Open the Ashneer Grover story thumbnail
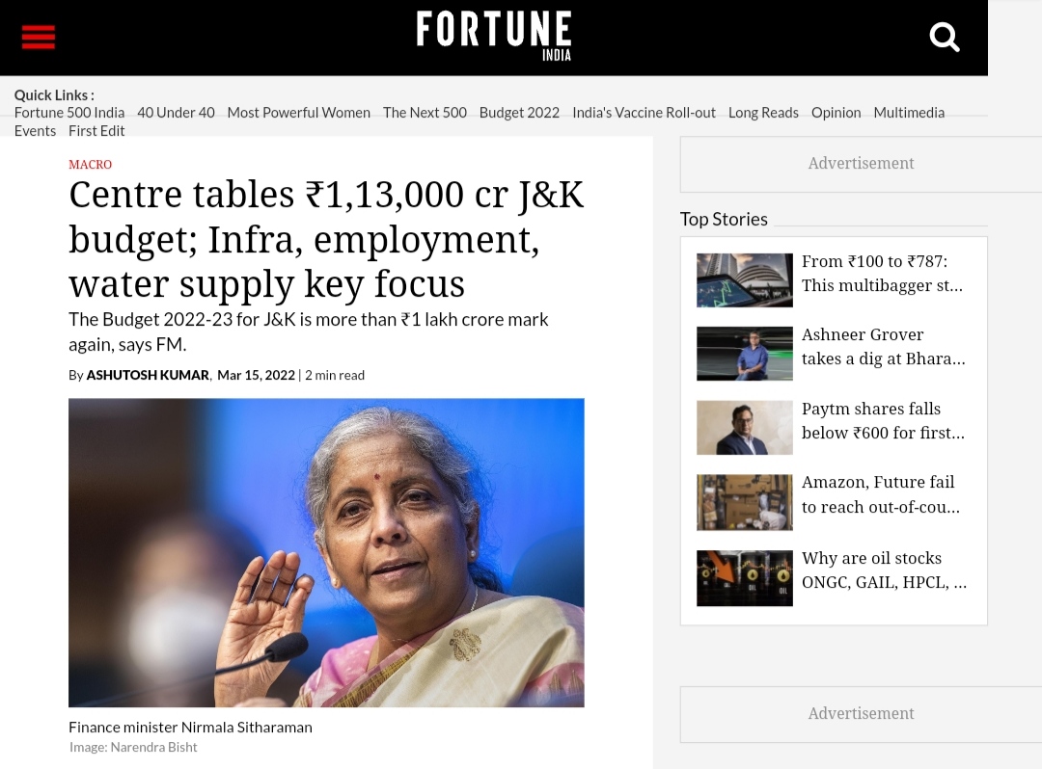 [744, 354]
